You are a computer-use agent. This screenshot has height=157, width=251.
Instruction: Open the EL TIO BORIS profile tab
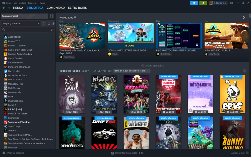tap(77, 8)
